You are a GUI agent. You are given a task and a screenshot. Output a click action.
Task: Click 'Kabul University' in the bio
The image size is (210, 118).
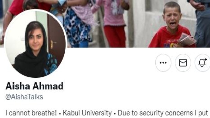87,113
